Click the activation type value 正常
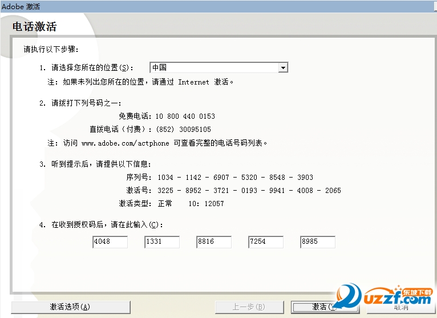This screenshot has width=437, height=318. 165,204
